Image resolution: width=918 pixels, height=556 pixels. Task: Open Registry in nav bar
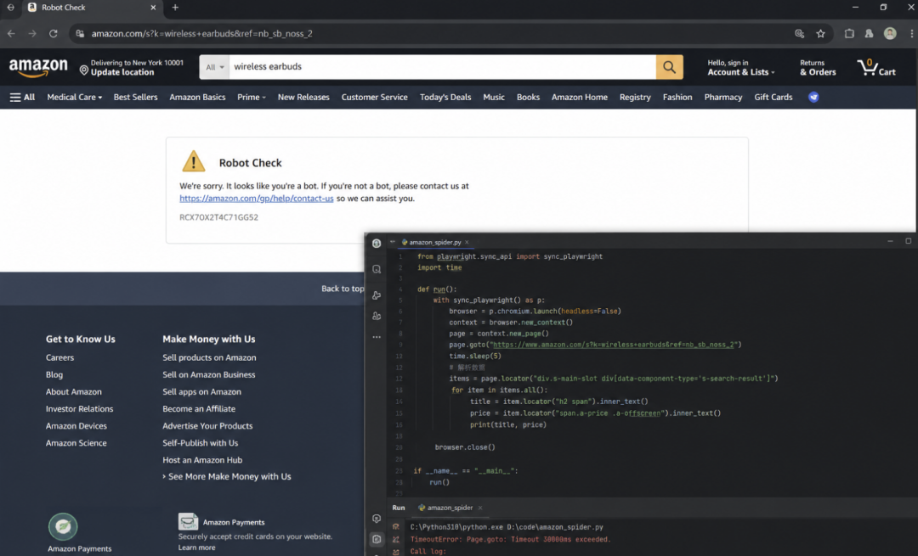coord(635,97)
